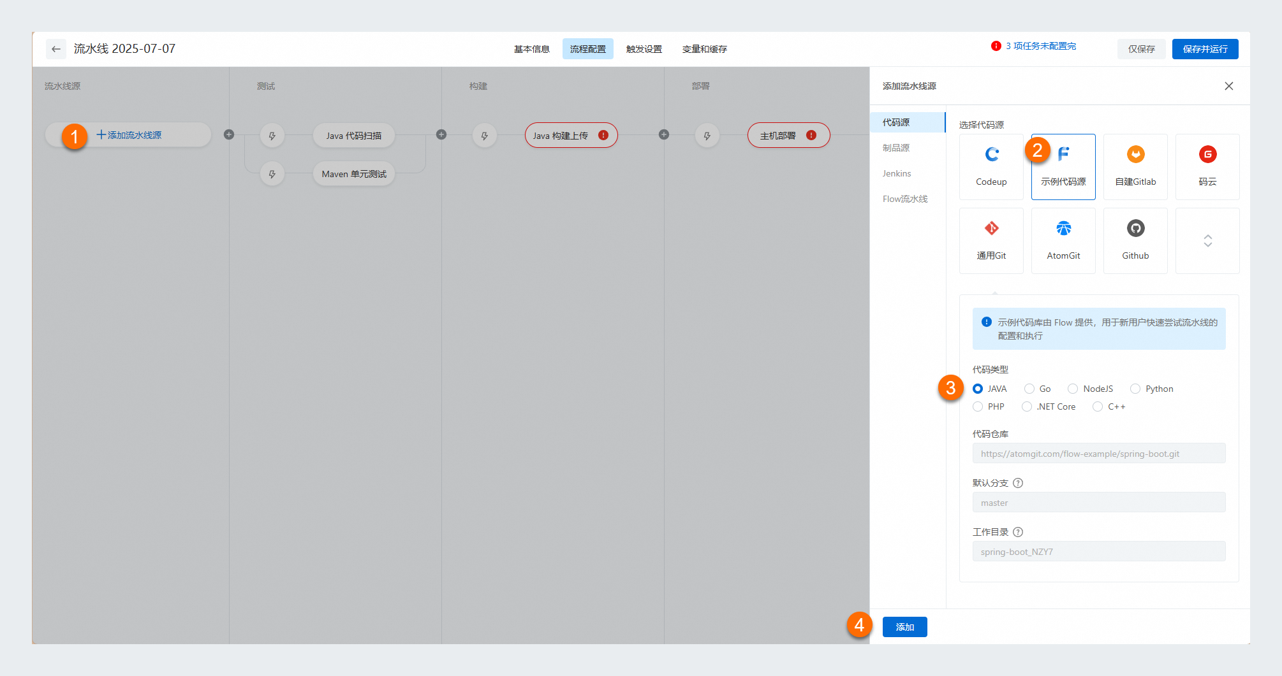Click the 默认分支 master field
The image size is (1282, 676).
point(1099,503)
